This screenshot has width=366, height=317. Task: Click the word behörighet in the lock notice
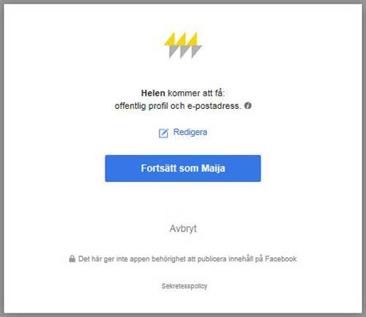pos(168,259)
